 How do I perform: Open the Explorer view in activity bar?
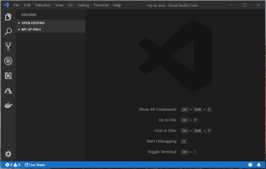[x=8, y=17]
